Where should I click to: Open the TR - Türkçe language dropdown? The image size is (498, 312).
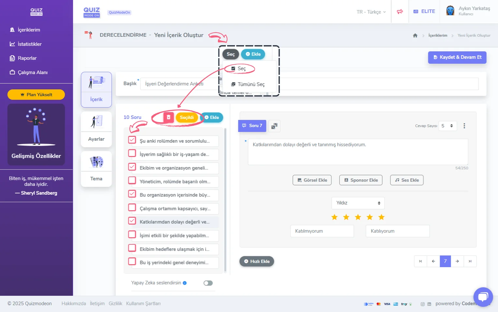pyautogui.click(x=371, y=12)
